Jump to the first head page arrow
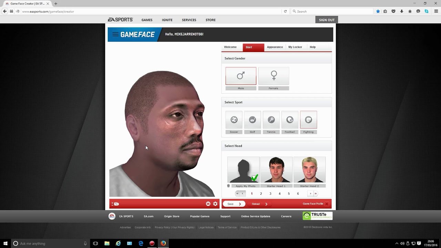 pos(237,194)
